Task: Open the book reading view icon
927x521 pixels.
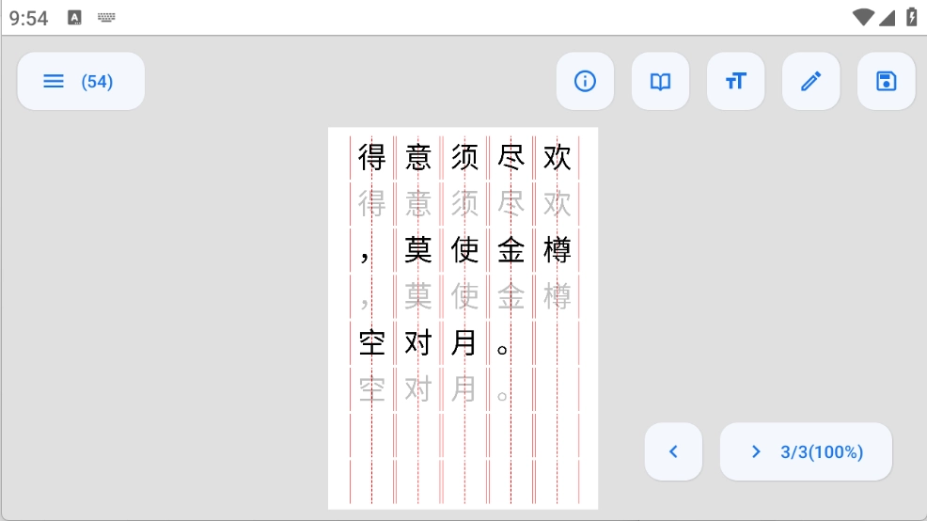Action: [660, 81]
